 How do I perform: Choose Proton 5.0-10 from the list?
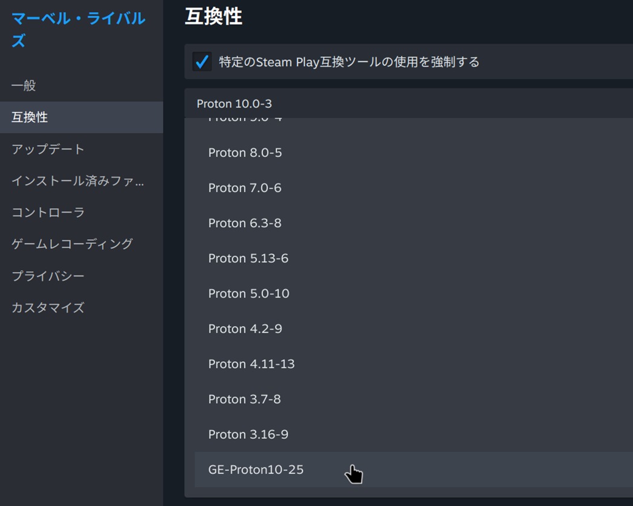pyautogui.click(x=248, y=293)
